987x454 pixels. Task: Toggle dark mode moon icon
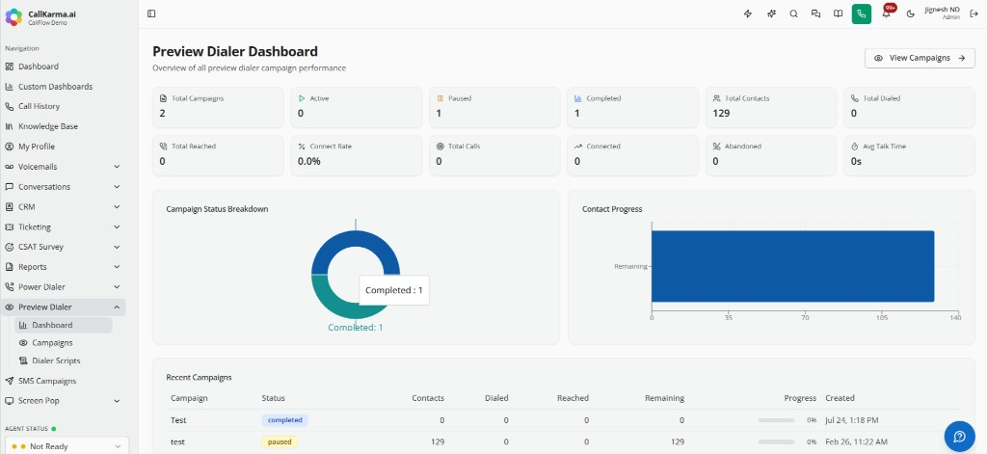[x=910, y=13]
